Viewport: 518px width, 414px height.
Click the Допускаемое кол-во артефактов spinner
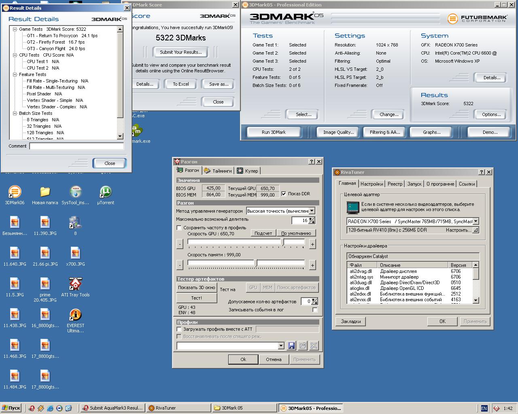click(x=314, y=301)
